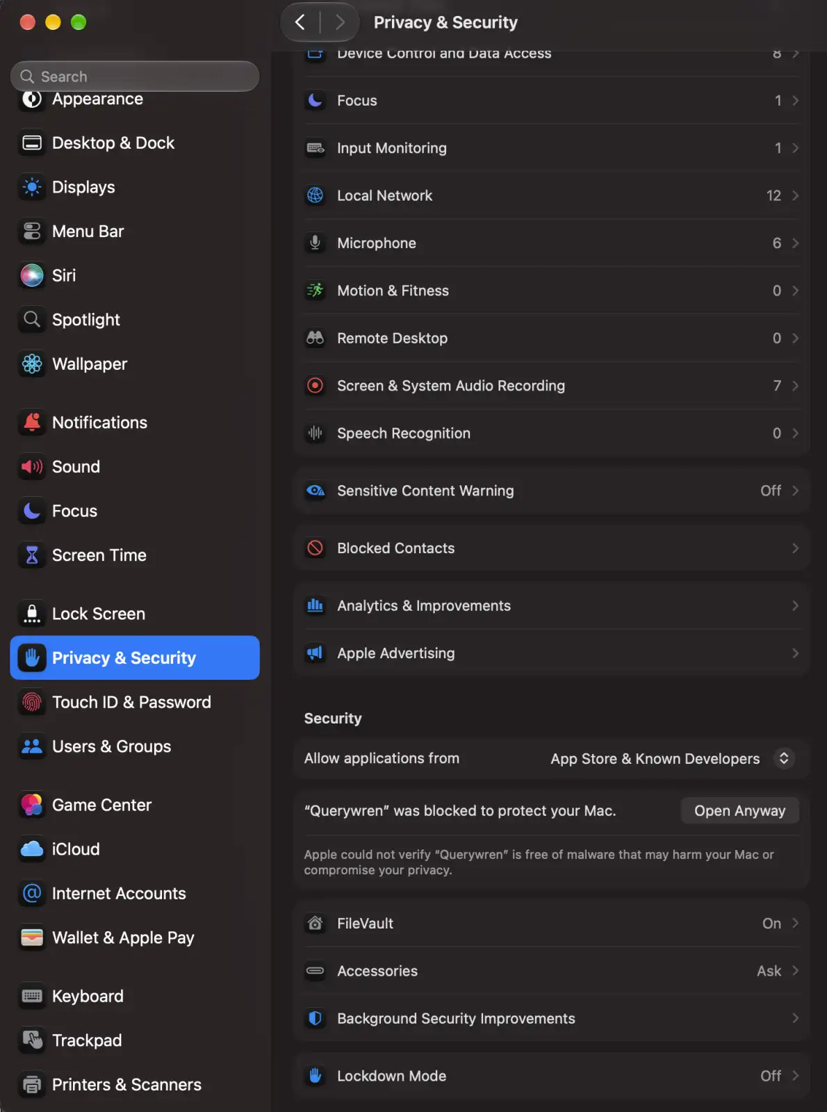The height and width of the screenshot is (1112, 827).
Task: Click the Input Monitoring keyboard icon
Action: [315, 148]
